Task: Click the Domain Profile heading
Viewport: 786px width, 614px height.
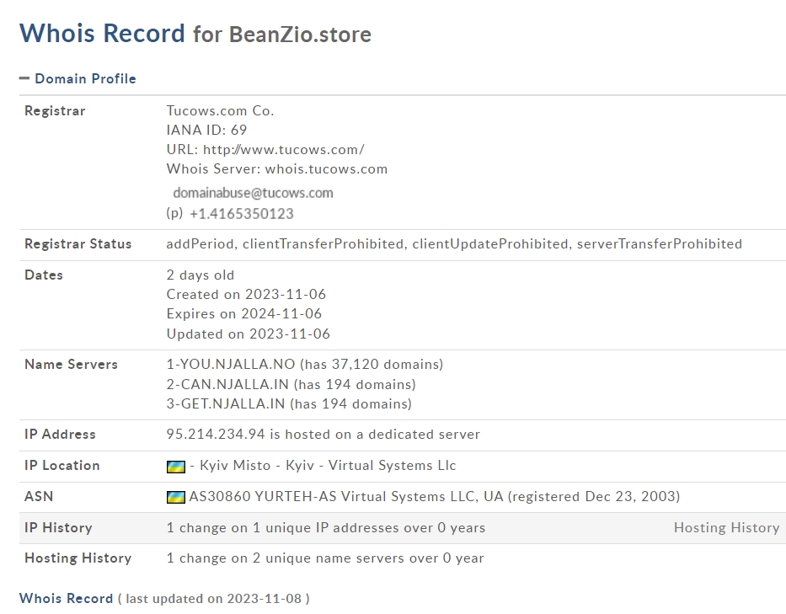Action: pyautogui.click(x=86, y=78)
